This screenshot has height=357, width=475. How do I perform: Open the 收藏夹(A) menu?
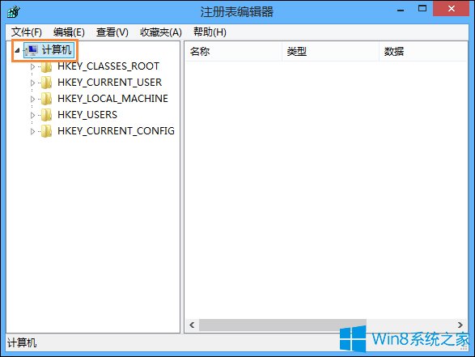[160, 32]
